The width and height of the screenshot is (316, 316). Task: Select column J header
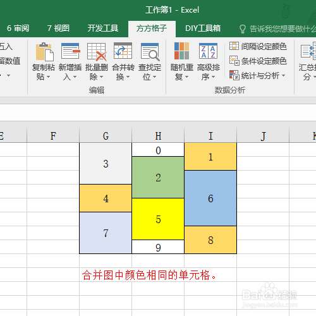point(263,136)
